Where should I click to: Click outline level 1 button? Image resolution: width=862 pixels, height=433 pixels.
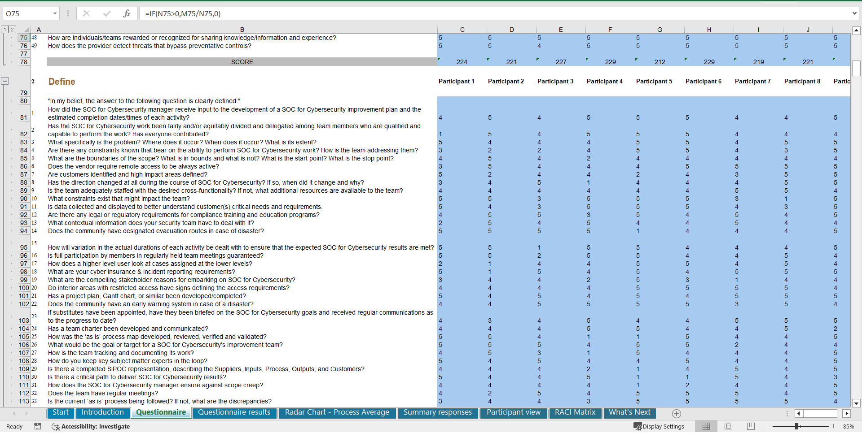[x=4, y=30]
